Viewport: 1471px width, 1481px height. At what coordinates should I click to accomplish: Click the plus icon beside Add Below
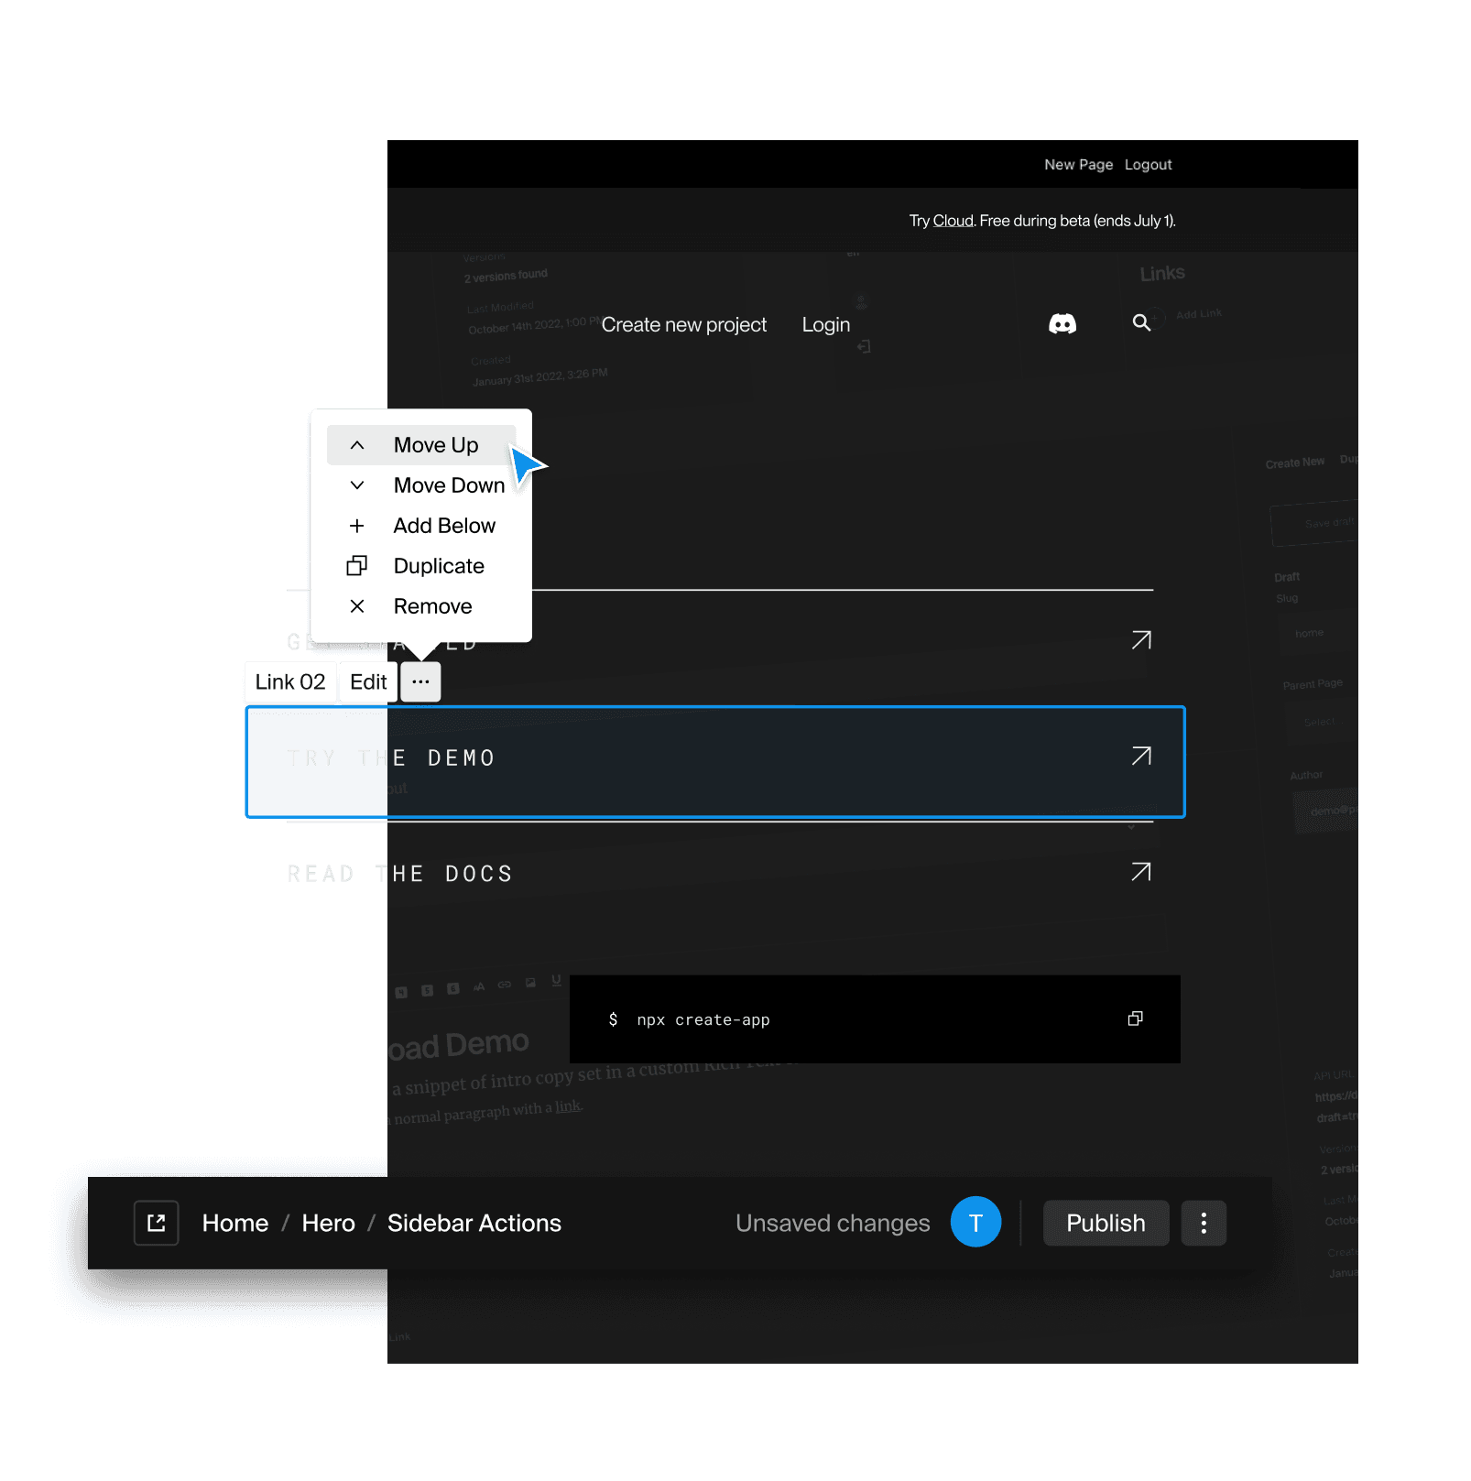(x=357, y=526)
